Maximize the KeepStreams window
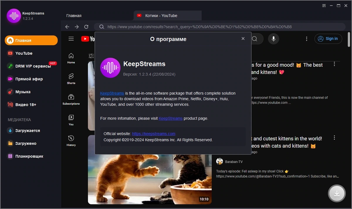 coord(338,5)
